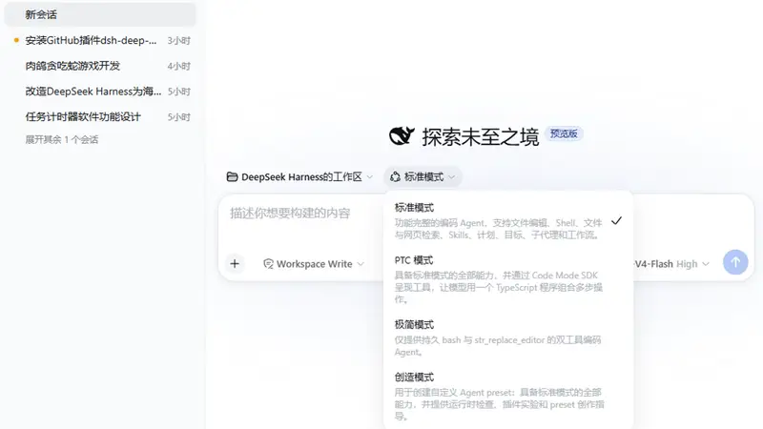
Task: Click the 4小时 timestamp
Action: [x=178, y=66]
